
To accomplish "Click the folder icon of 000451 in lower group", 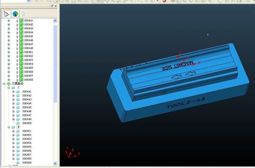I will 18,131.
